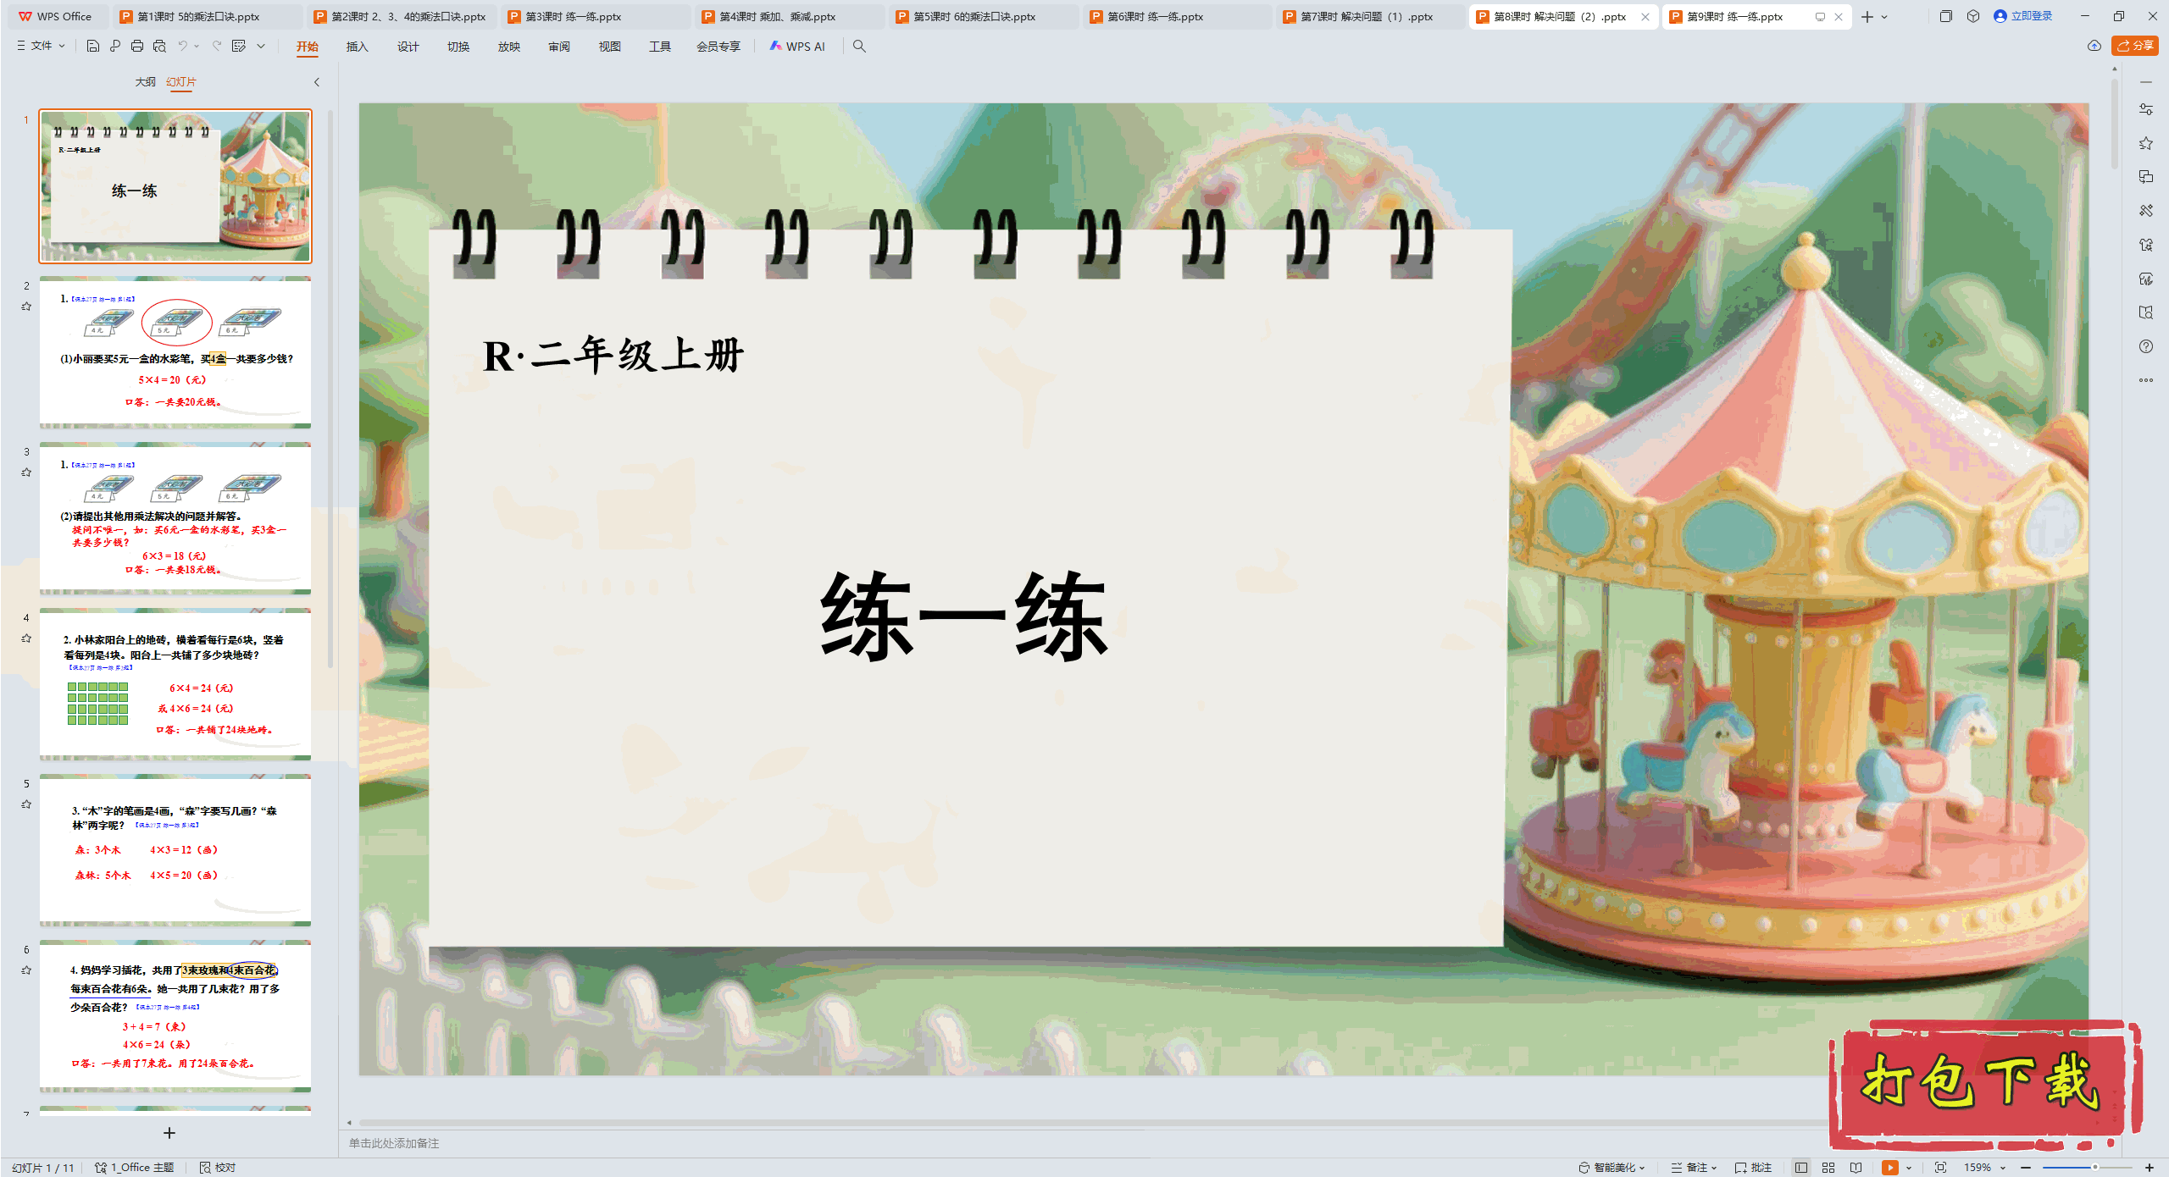The image size is (2169, 1177).
Task: Open the 切换 transitions tab
Action: 458,47
